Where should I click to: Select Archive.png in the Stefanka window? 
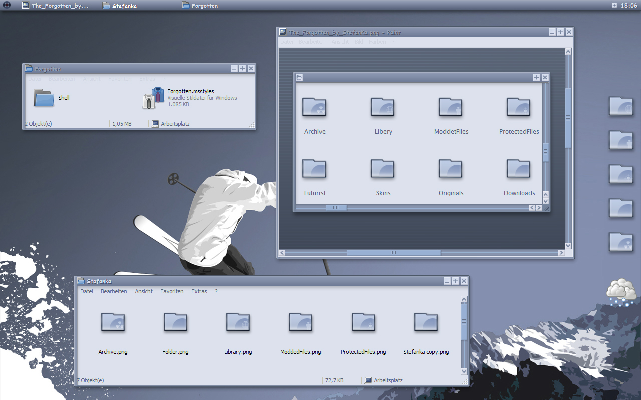pos(113,322)
